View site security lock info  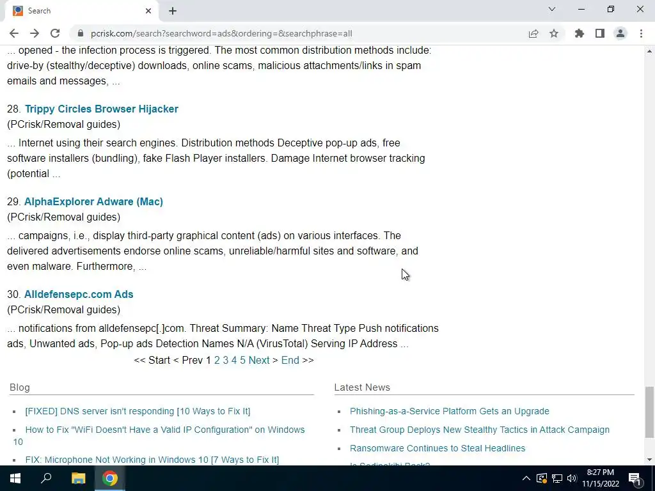(81, 33)
